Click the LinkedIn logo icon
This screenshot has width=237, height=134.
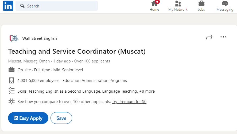[x=8, y=6]
